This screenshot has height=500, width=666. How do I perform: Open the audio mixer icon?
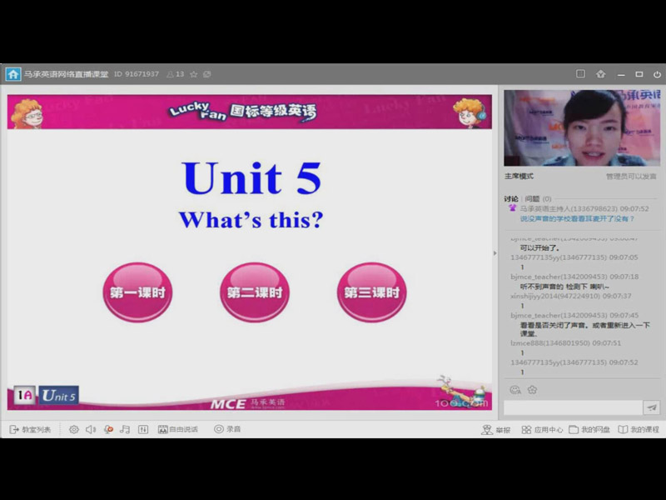[x=143, y=429]
